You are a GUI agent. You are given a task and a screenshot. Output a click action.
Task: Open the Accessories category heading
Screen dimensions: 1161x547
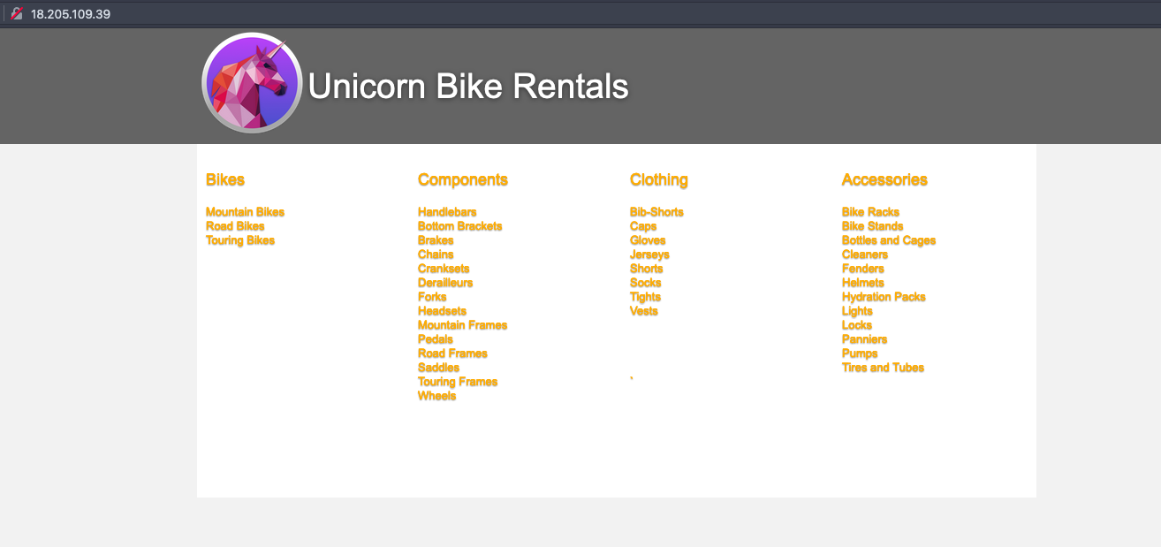click(x=884, y=179)
